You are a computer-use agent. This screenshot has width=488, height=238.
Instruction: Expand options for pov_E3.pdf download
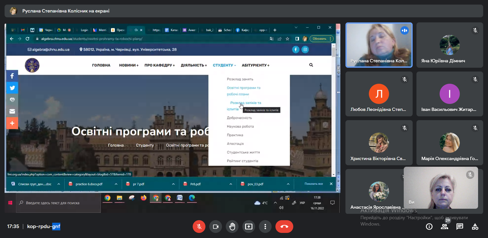click(288, 184)
